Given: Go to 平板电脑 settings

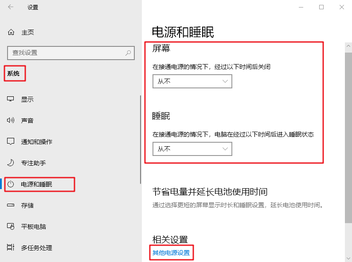Looking at the screenshot, I should tap(33, 227).
